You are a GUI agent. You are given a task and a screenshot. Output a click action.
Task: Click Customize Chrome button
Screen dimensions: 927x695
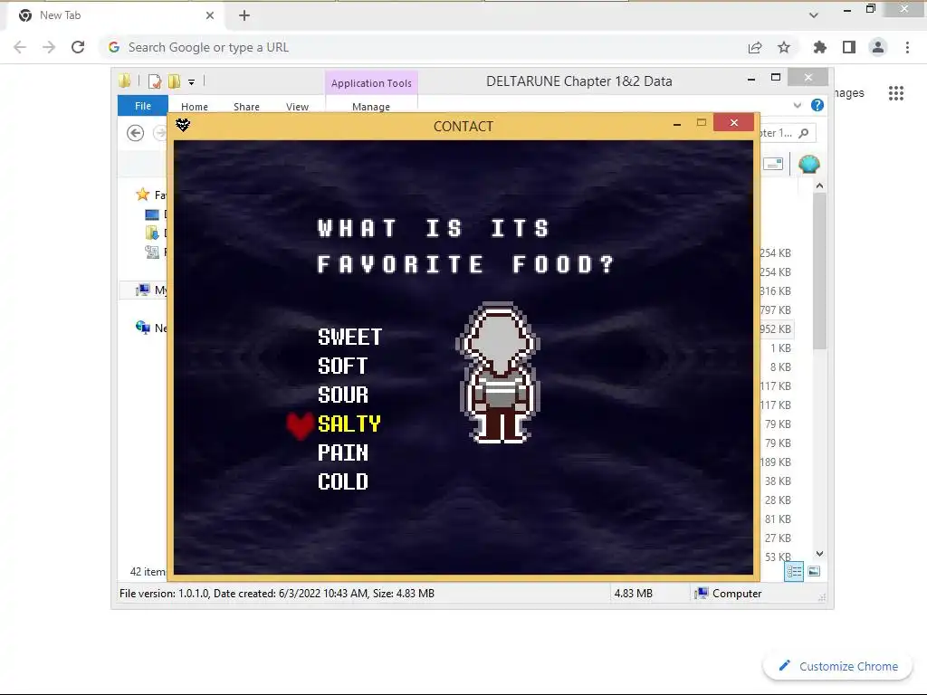837,666
